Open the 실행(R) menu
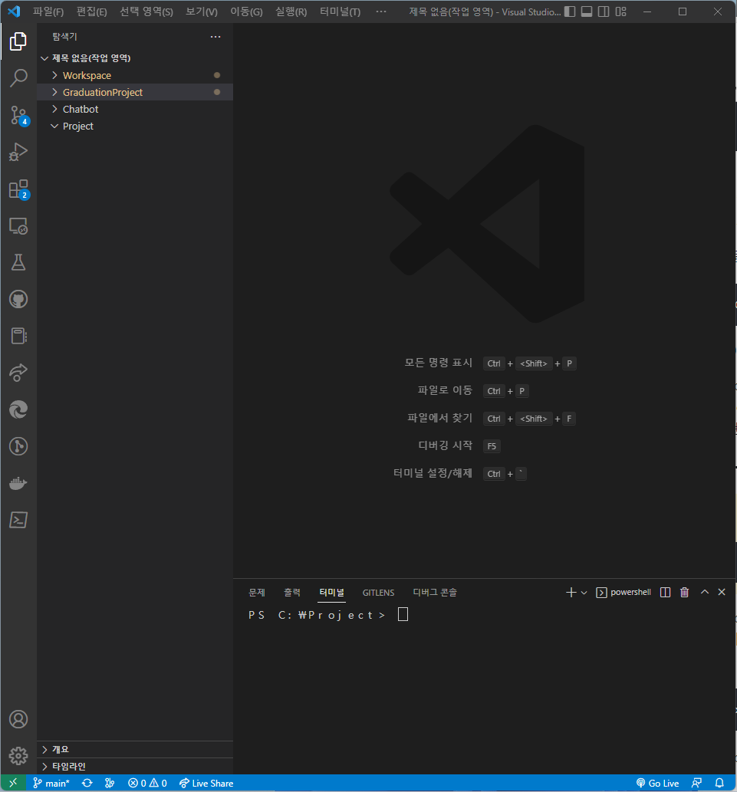The width and height of the screenshot is (737, 792). (291, 12)
